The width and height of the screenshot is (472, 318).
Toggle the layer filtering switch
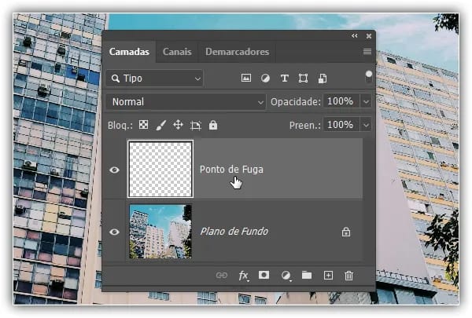click(x=368, y=77)
